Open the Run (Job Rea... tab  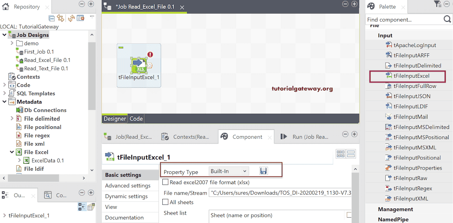click(305, 137)
